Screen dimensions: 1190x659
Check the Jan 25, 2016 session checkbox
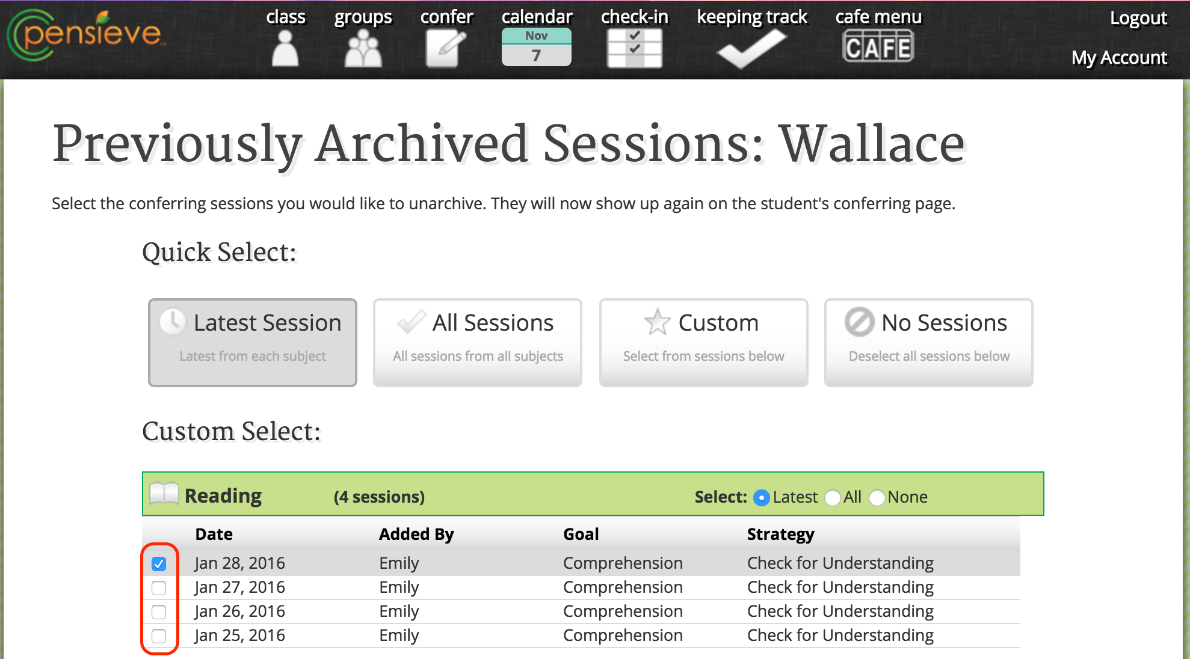point(159,636)
